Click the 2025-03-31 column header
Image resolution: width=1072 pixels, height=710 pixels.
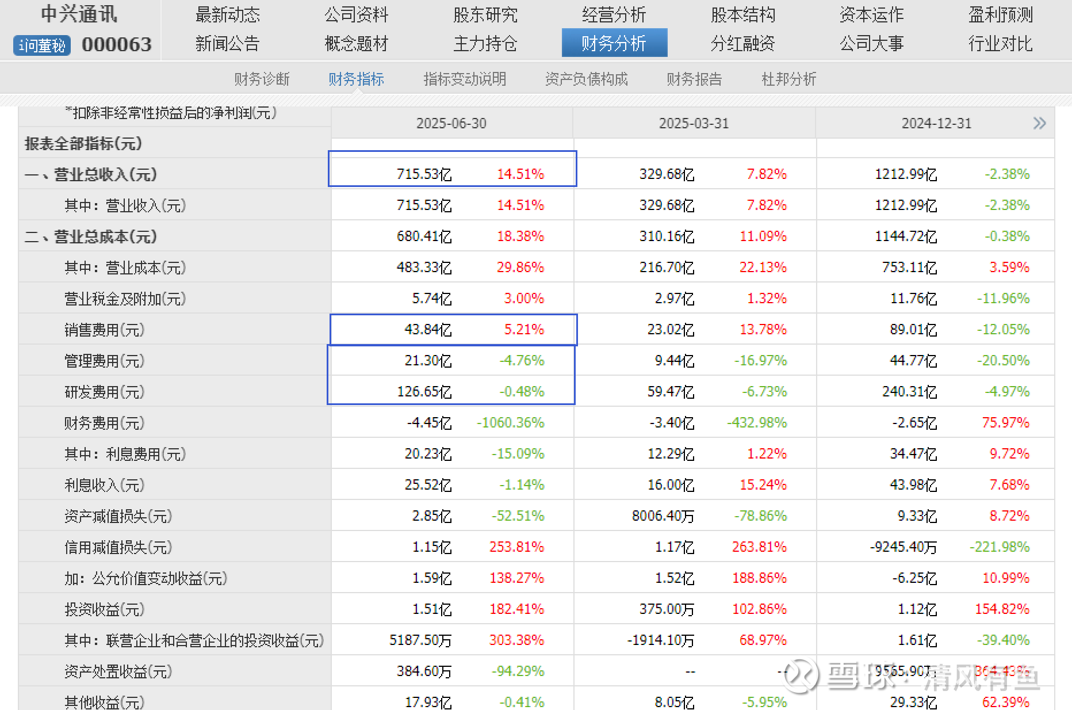tap(694, 123)
